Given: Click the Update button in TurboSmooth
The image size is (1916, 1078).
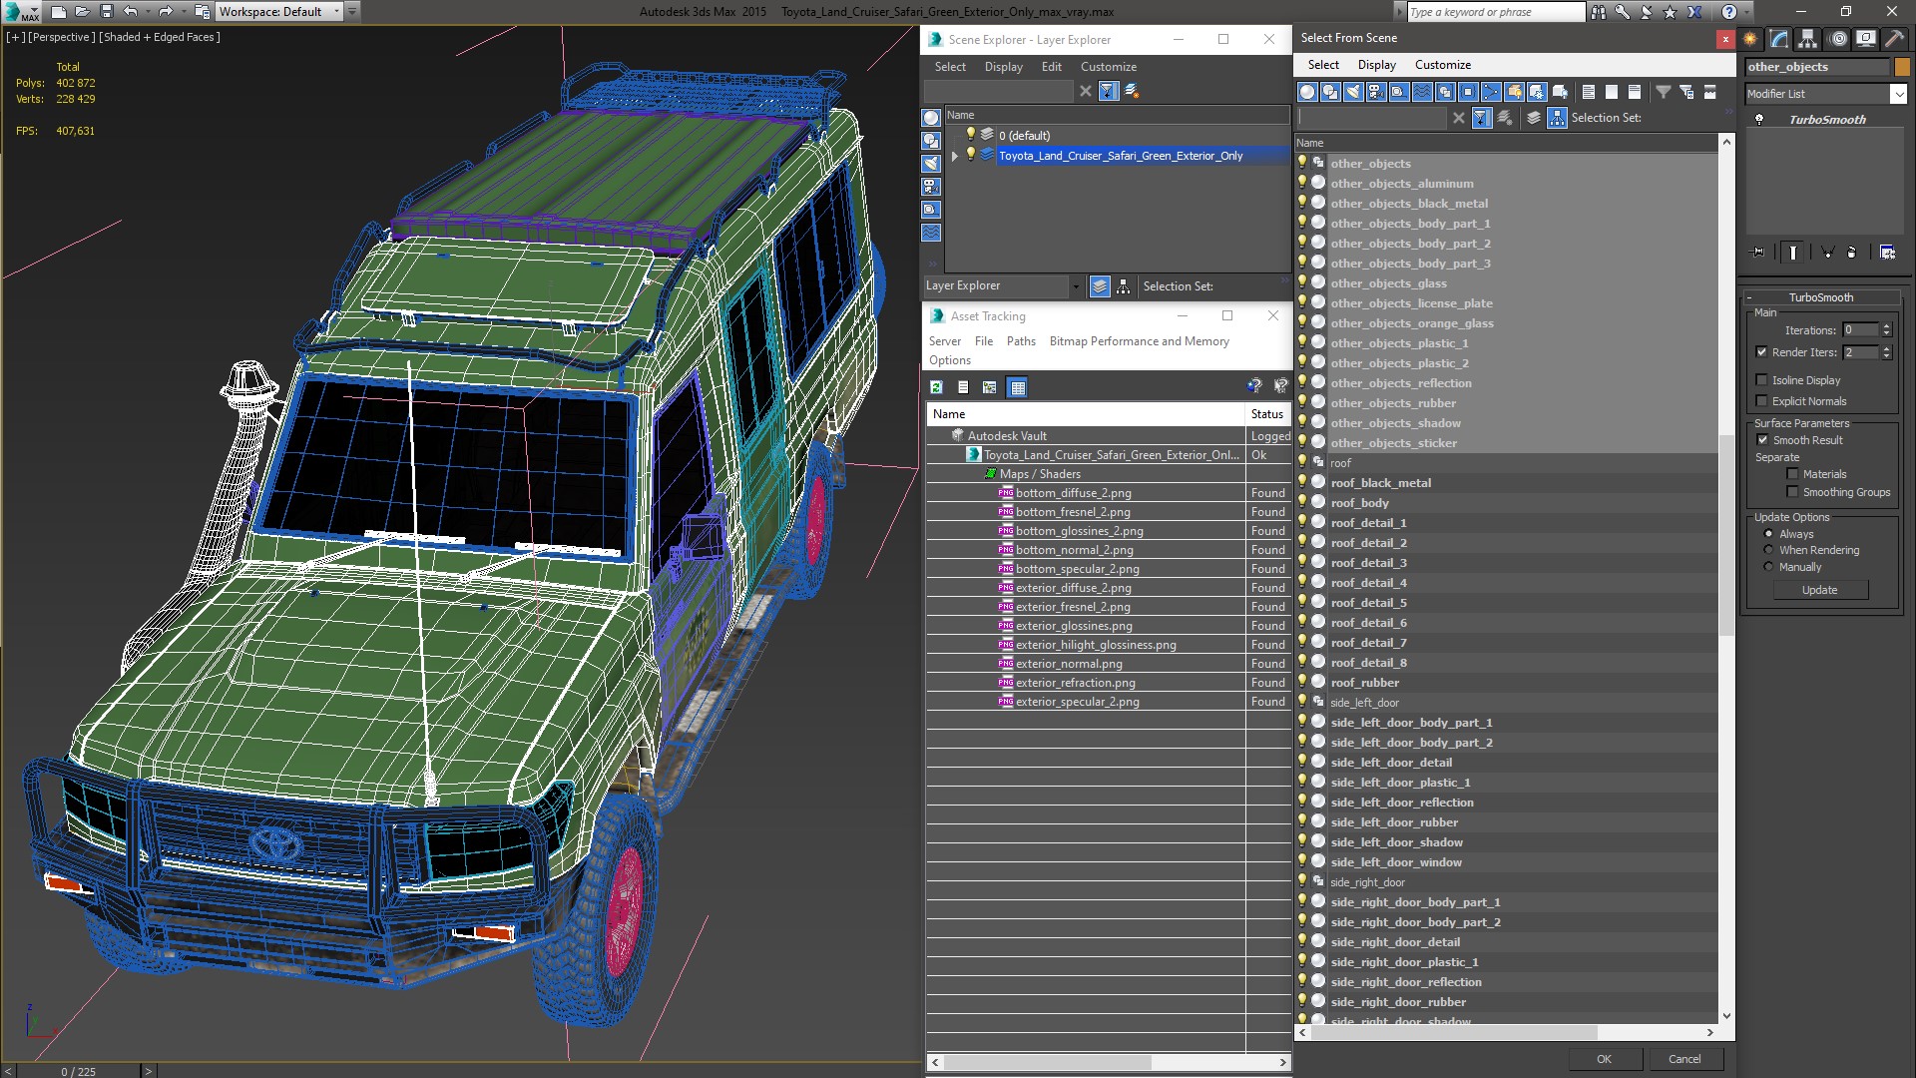Looking at the screenshot, I should coord(1819,590).
